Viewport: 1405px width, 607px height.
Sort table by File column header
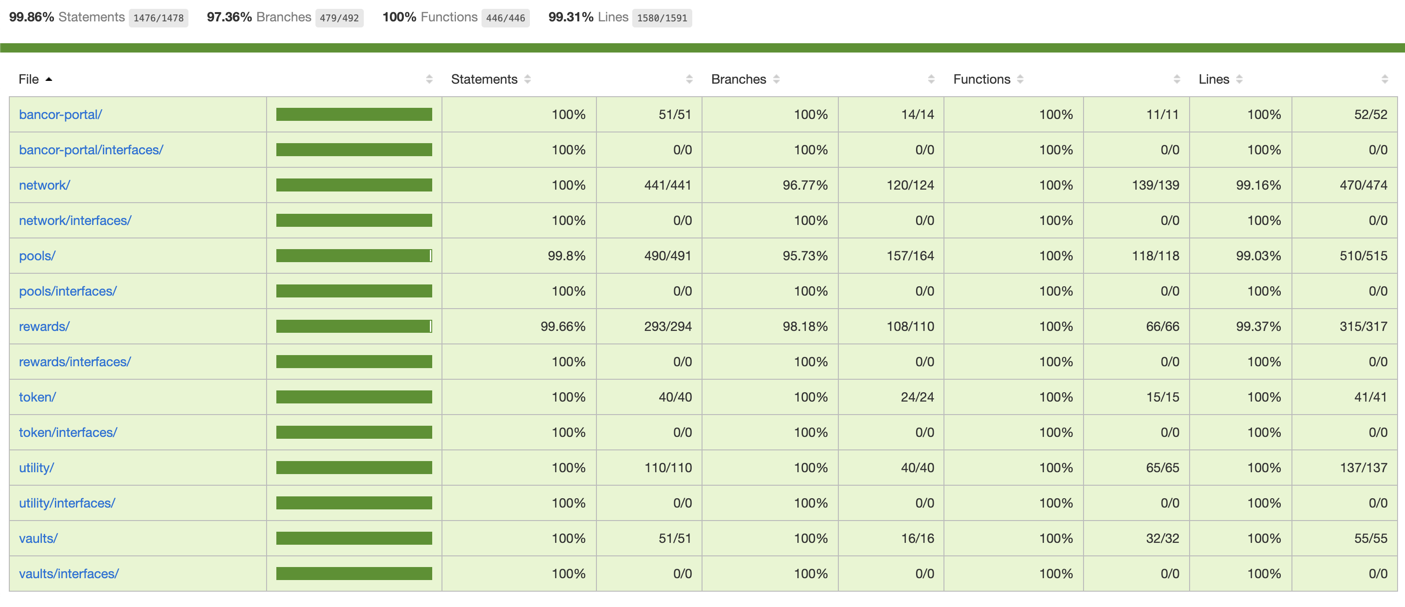pyautogui.click(x=28, y=79)
